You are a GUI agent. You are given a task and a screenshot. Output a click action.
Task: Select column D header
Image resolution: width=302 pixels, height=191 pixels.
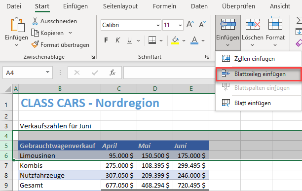click(x=155, y=89)
